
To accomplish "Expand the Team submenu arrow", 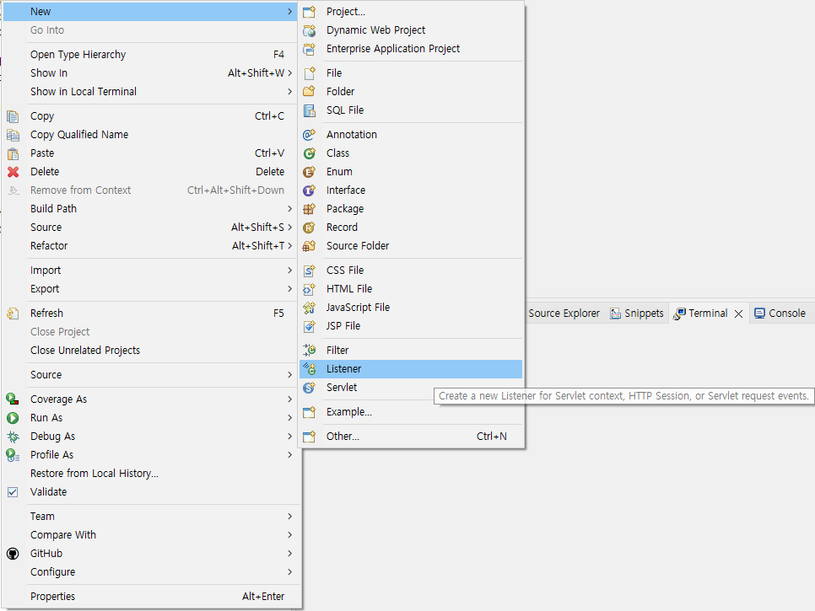I will 289,517.
